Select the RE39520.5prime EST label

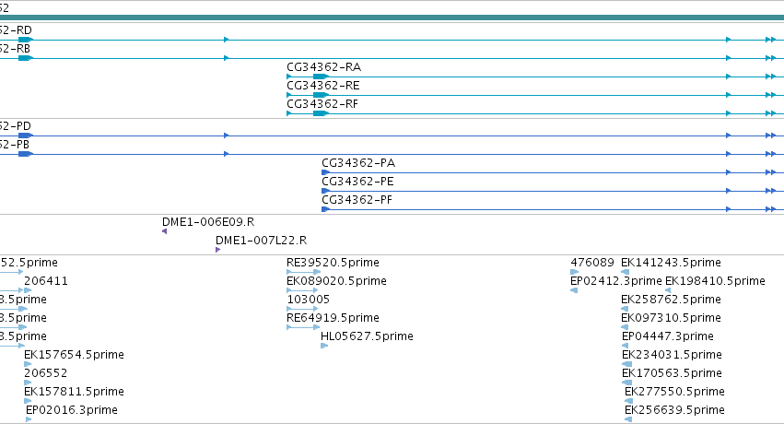[x=333, y=263]
